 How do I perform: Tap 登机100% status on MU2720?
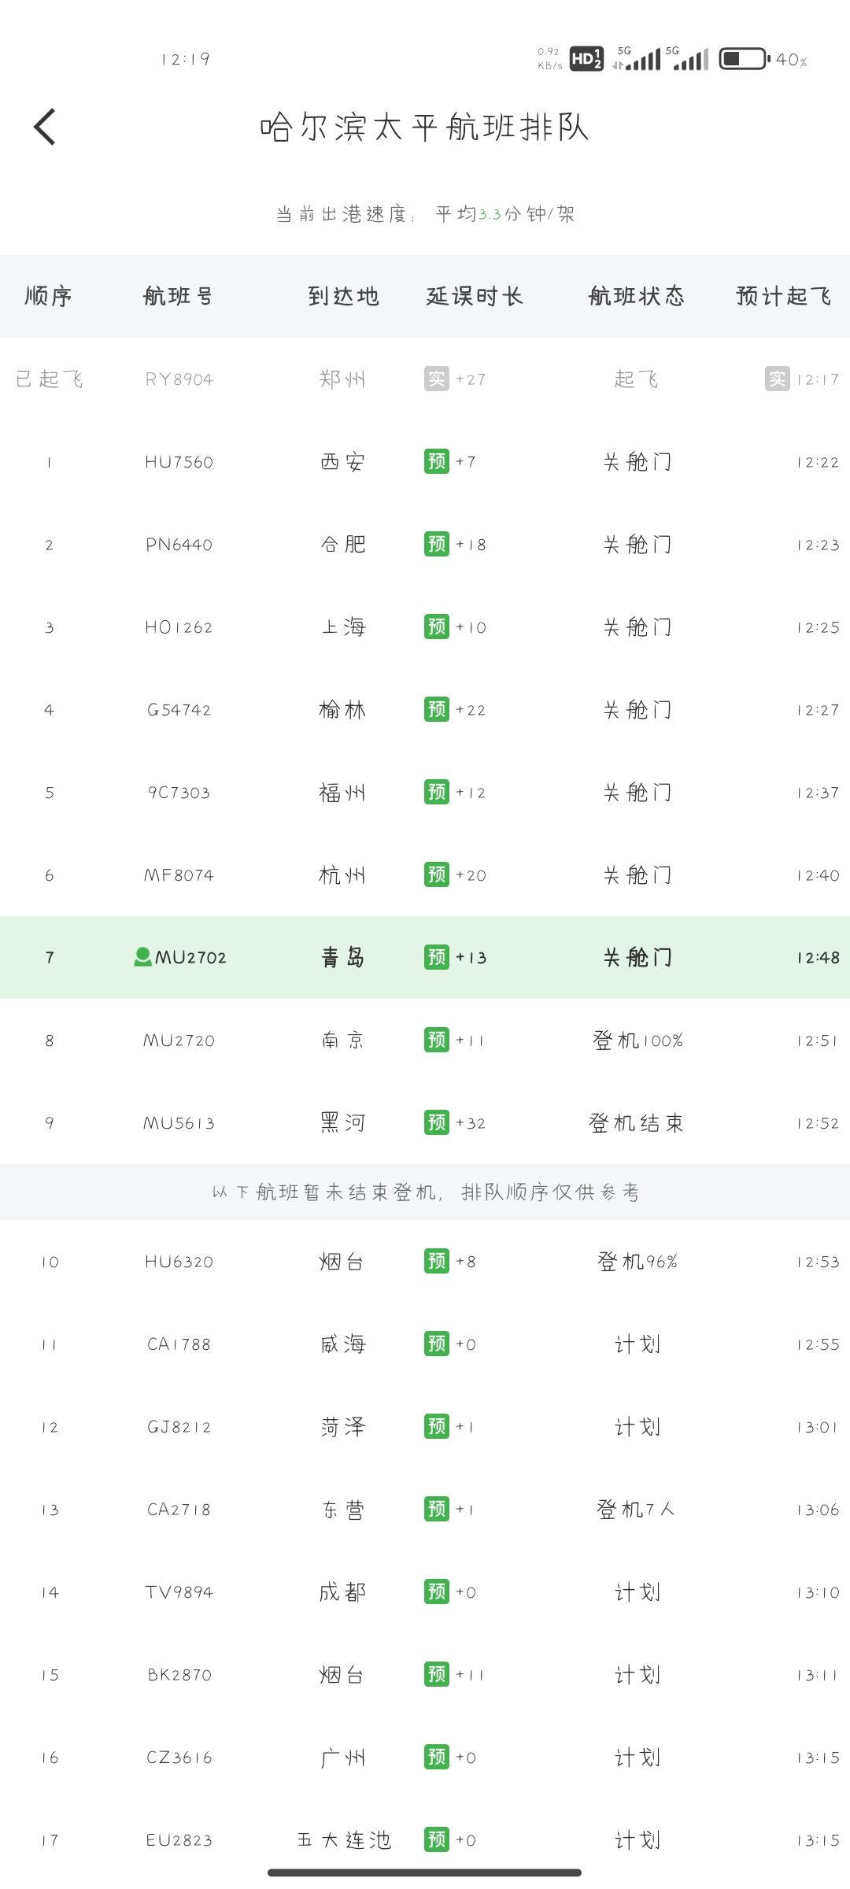637,1041
